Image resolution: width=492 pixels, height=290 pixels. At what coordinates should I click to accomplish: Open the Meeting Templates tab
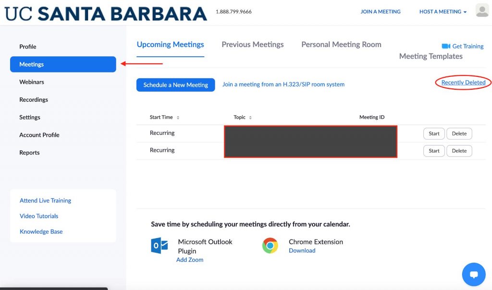(431, 56)
